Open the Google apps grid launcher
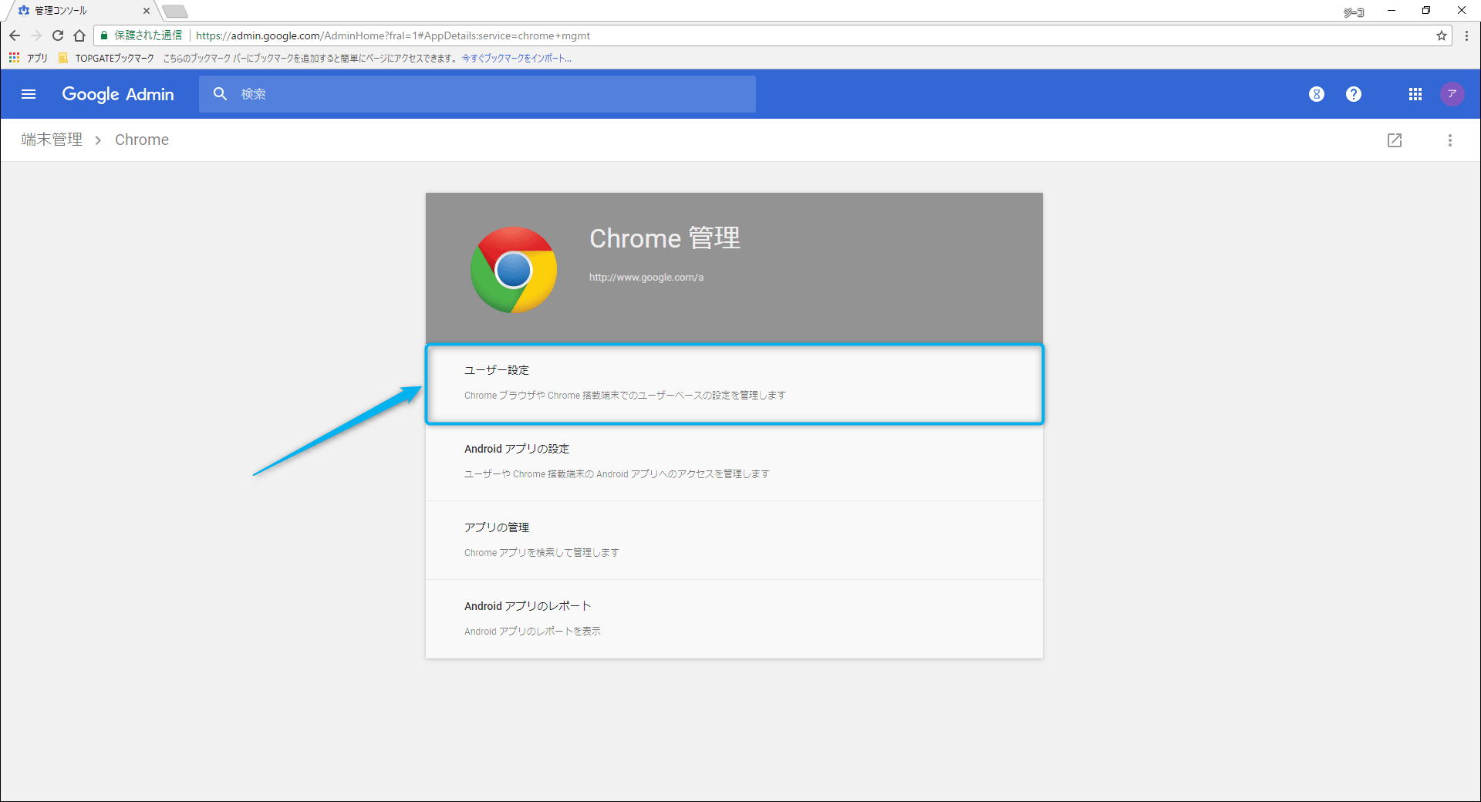1481x802 pixels. (1415, 94)
